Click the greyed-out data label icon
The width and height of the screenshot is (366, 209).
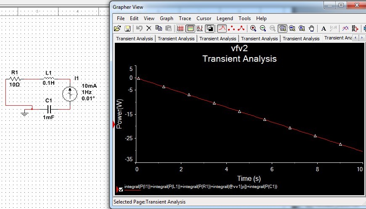(333, 29)
